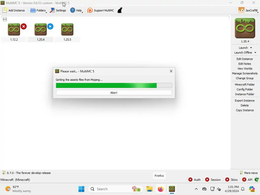Close the Please wait dialog
The width and height of the screenshot is (260, 195).
tap(171, 71)
